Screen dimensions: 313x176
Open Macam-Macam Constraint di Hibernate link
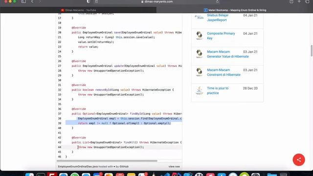coord(224,72)
